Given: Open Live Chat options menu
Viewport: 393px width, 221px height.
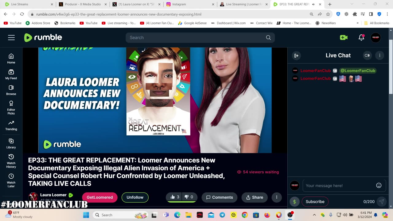Looking at the screenshot, I should 379,56.
